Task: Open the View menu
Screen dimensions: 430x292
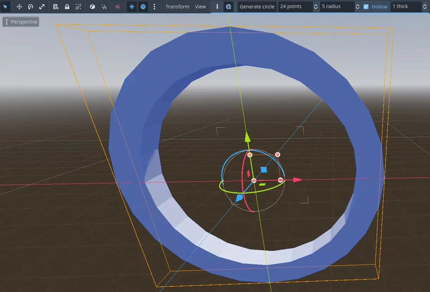Action: click(x=200, y=7)
